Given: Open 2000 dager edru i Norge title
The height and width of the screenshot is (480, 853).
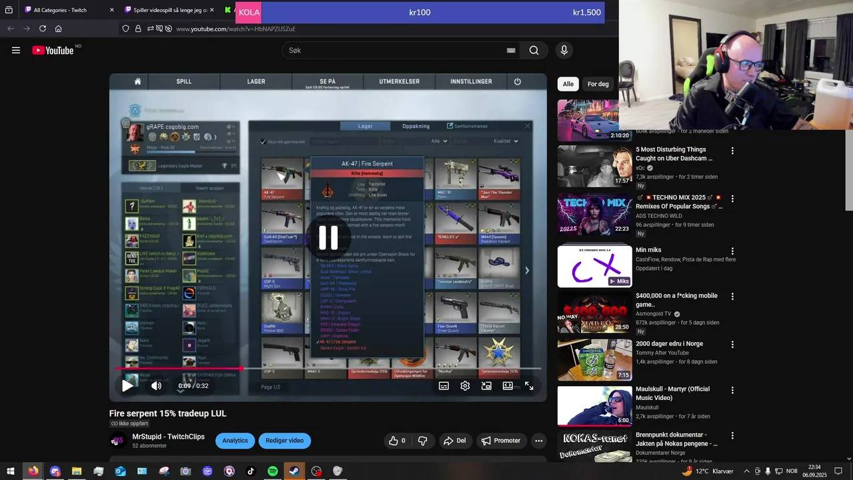Looking at the screenshot, I should click(669, 344).
